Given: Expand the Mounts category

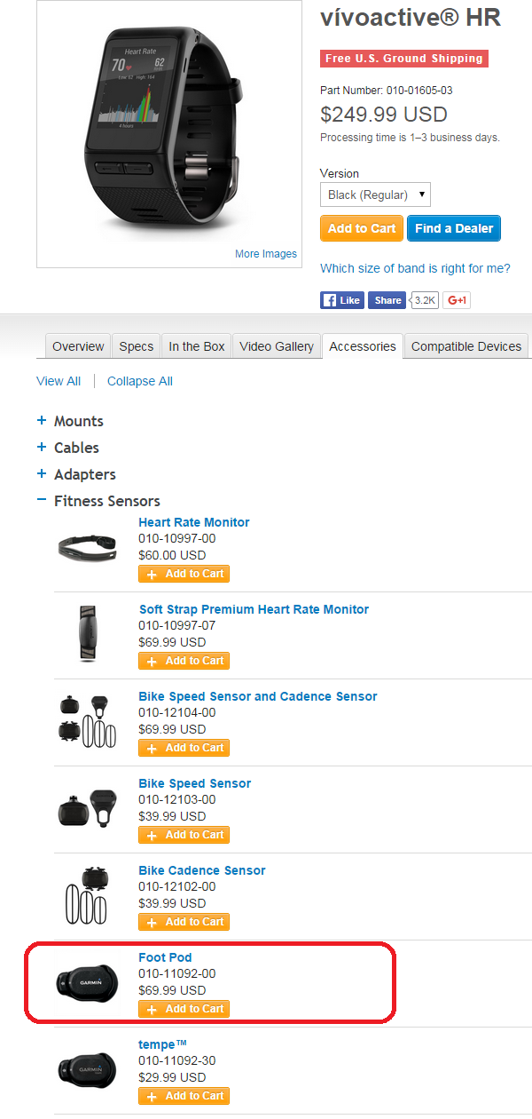Looking at the screenshot, I should tap(70, 421).
